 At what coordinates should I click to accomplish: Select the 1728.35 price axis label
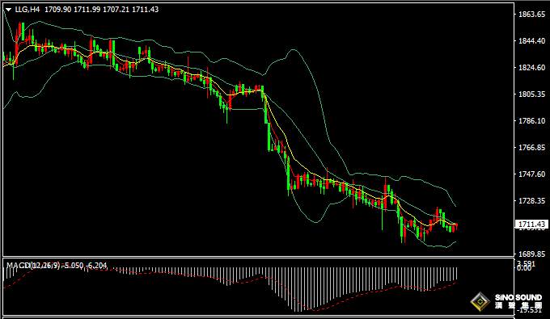tap(531, 200)
